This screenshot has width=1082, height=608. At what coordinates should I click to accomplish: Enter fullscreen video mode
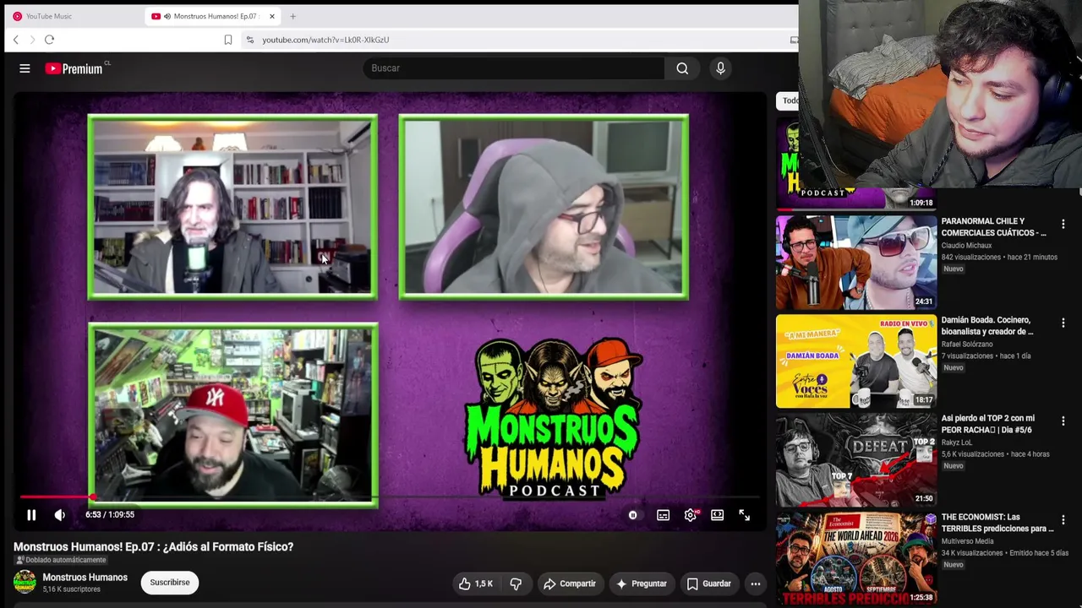pyautogui.click(x=744, y=515)
